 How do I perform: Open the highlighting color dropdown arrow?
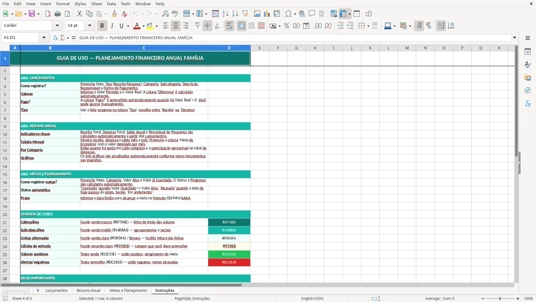click(156, 26)
